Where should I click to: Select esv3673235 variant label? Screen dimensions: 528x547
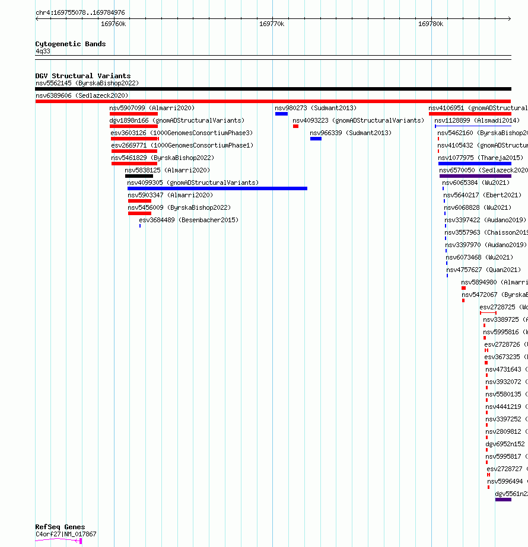506,357
